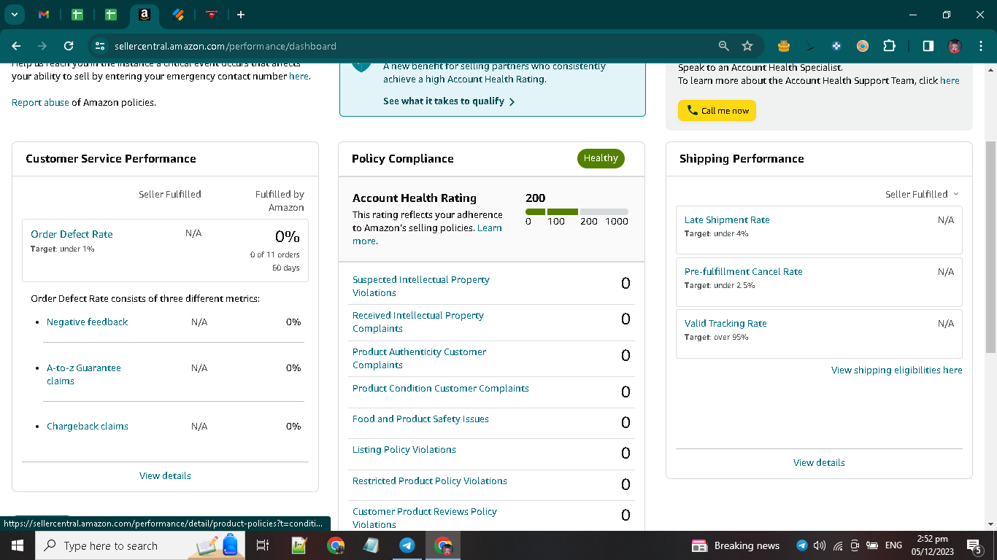This screenshot has height=560, width=997.
Task: Open the Valid Tracking Rate link
Action: click(725, 323)
